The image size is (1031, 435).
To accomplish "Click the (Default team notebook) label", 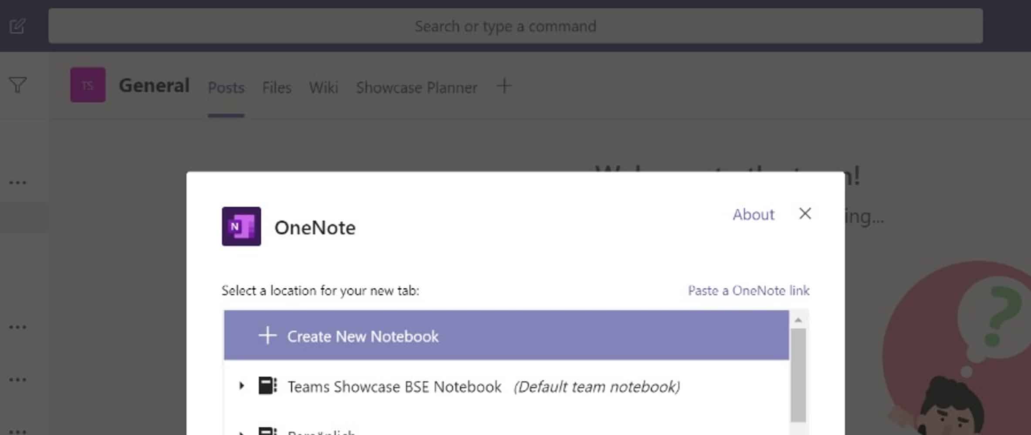I will click(x=597, y=386).
